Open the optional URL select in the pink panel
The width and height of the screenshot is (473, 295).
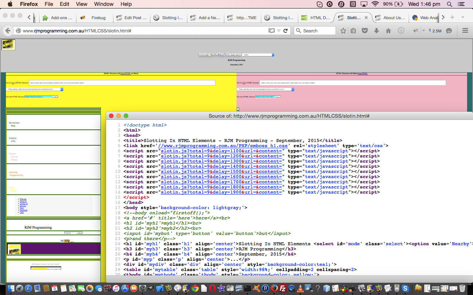[265, 89]
